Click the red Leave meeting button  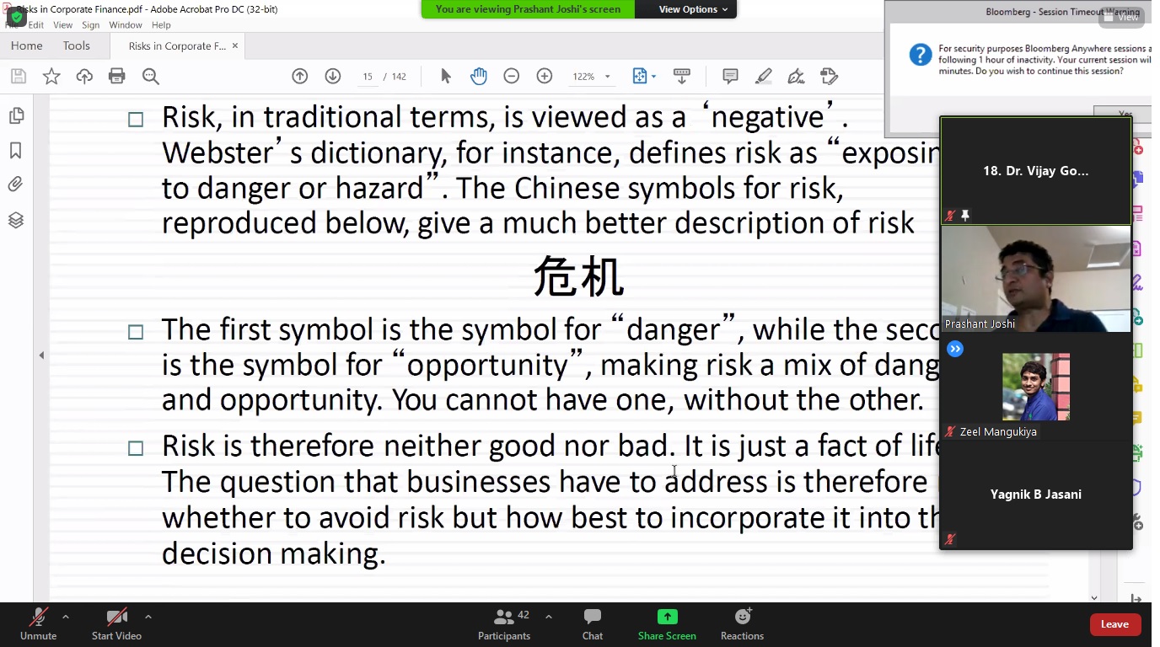point(1115,624)
